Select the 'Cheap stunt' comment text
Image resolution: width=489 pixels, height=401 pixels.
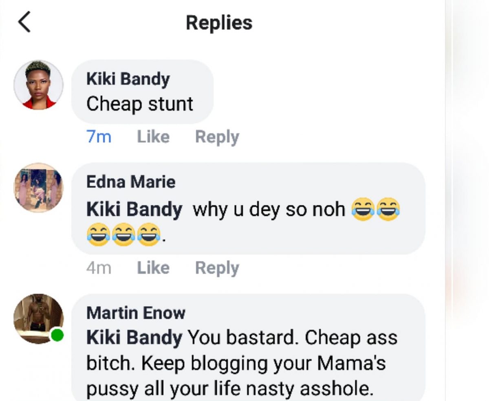[139, 104]
